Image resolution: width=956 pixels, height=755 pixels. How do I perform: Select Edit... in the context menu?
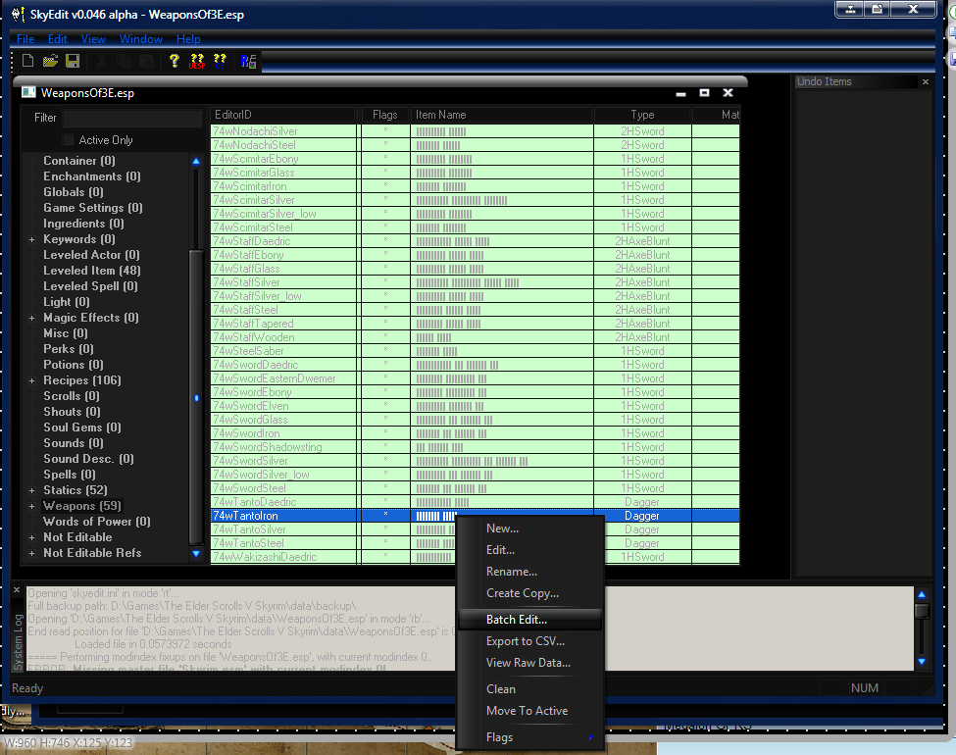(529, 550)
